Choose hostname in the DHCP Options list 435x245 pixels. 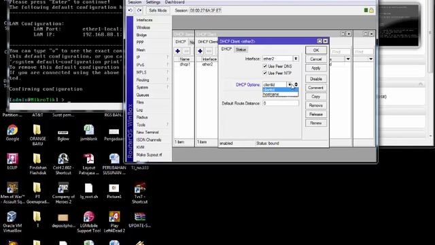(280, 94)
